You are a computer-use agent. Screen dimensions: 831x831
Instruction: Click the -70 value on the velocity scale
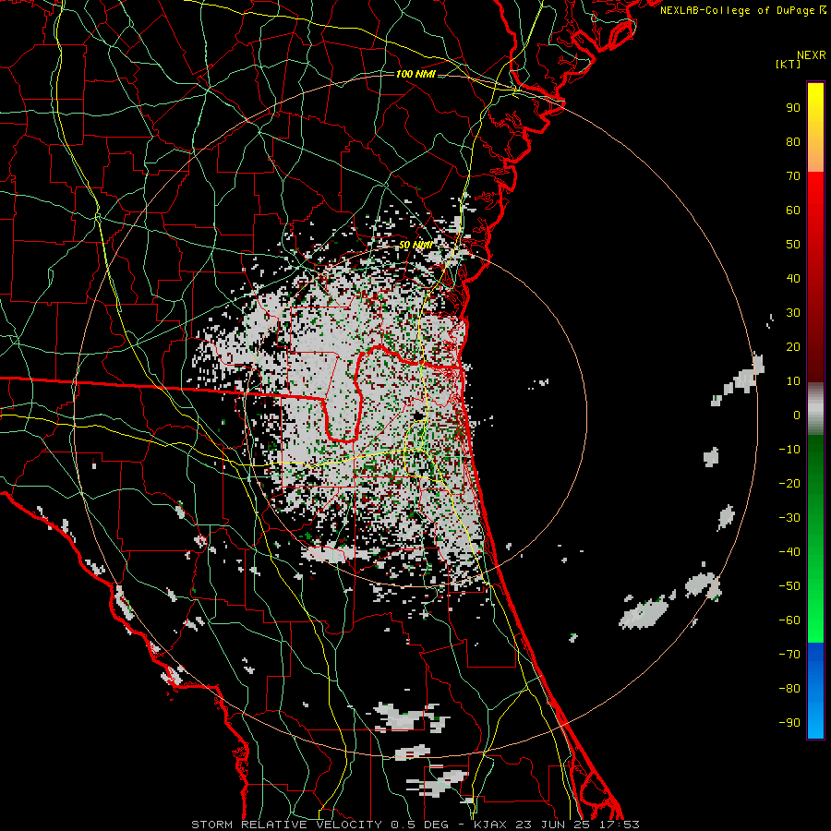789,655
